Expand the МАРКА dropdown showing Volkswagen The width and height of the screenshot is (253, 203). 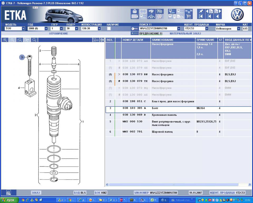click(239, 29)
